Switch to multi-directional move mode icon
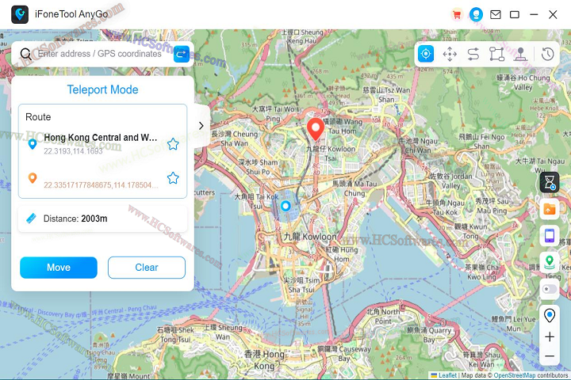Image resolution: width=571 pixels, height=380 pixels. (450, 54)
